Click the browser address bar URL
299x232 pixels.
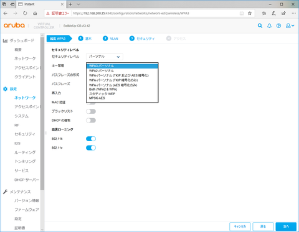(x=131, y=13)
